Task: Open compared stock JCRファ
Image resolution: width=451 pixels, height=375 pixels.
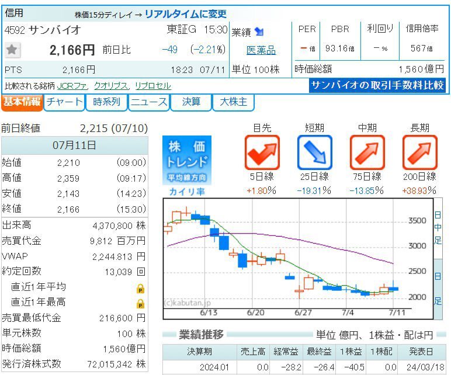Action: [72, 86]
